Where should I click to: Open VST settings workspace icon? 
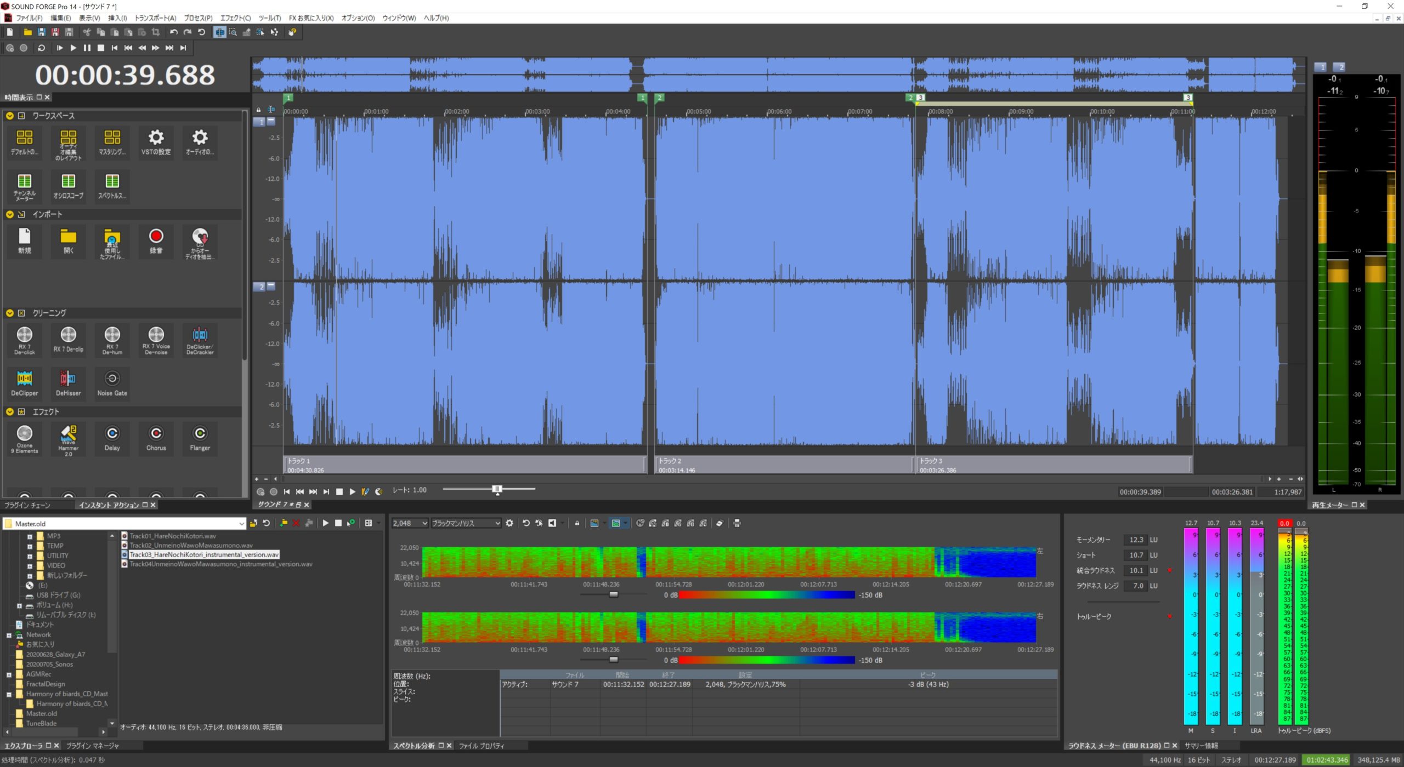click(x=156, y=142)
